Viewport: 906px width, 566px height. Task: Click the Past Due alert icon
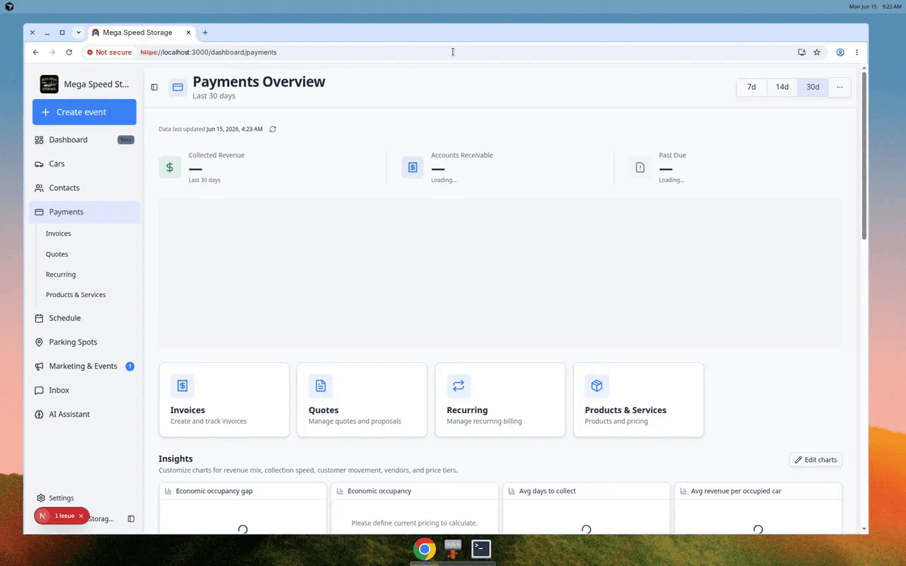coord(640,167)
